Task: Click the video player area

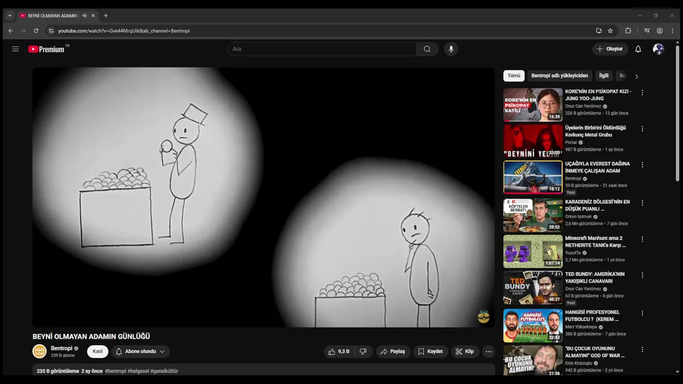Action: tap(264, 197)
